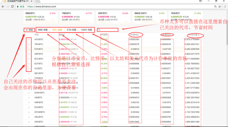Mark BCC/BTC as favorite
The width and height of the screenshot is (228, 127).
[29, 59]
